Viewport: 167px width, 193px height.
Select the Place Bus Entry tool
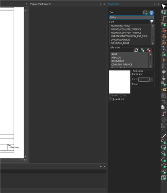(x=164, y=66)
